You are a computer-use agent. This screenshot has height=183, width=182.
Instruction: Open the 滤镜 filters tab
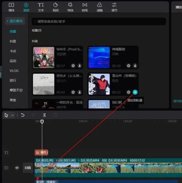(x=100, y=7)
